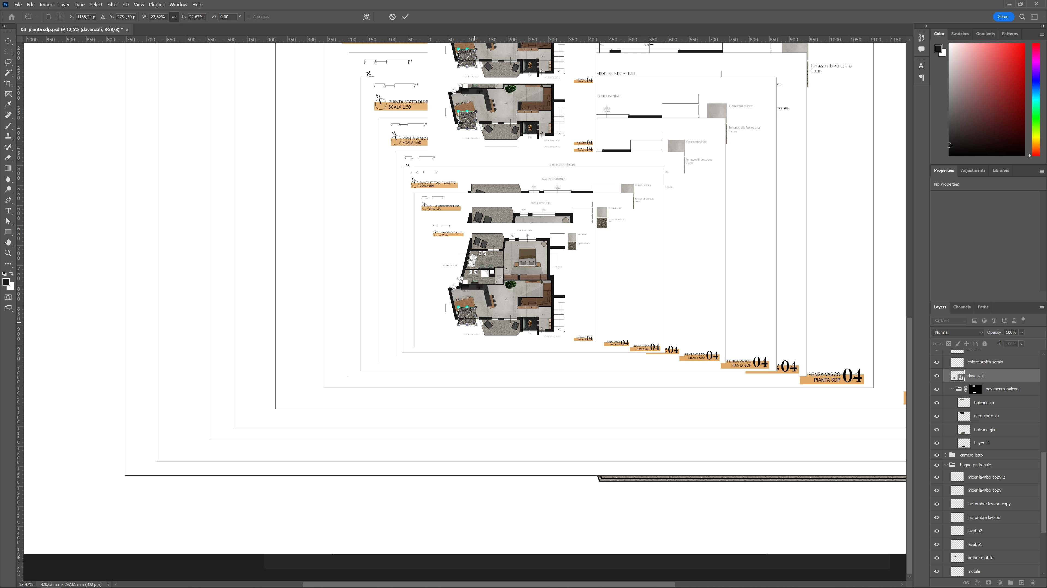The width and height of the screenshot is (1047, 588).
Task: Hide the davanzali layer
Action: (x=937, y=376)
